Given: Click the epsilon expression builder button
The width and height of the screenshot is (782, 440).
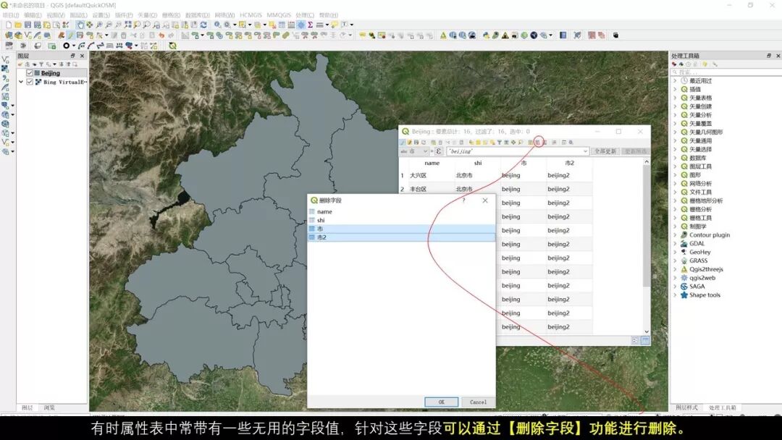Looking at the screenshot, I should coord(438,151).
